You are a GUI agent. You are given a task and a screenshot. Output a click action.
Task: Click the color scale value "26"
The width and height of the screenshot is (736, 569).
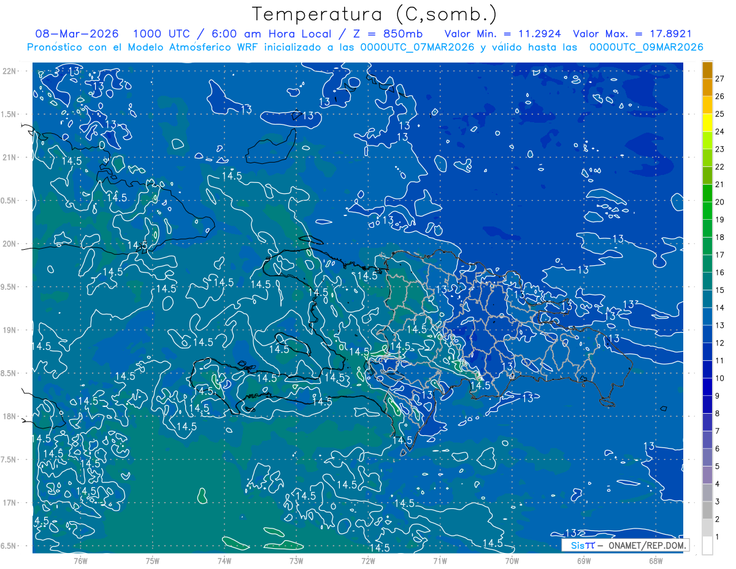[x=719, y=96]
